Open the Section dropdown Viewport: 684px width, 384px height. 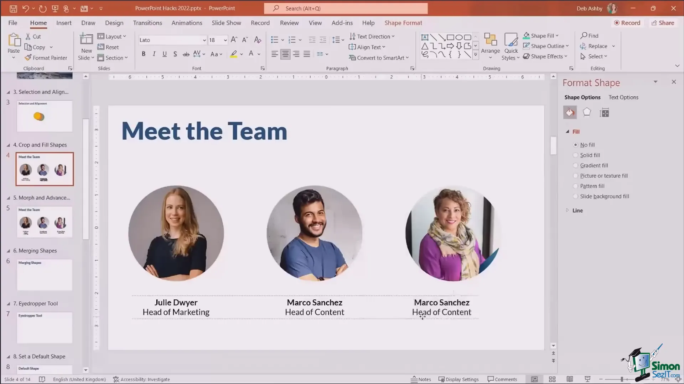coord(113,58)
